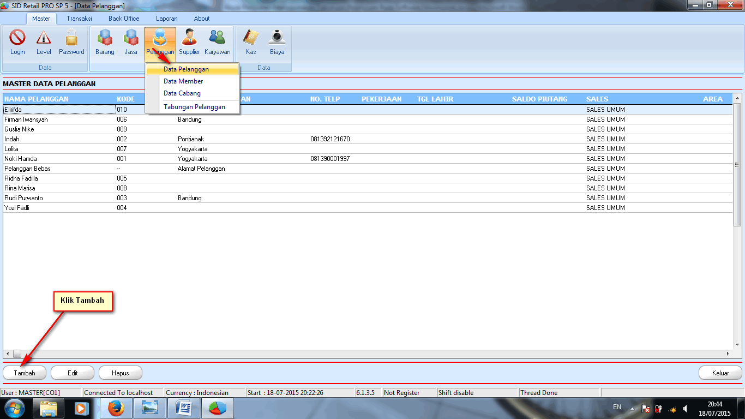Click the PEKERJAAN column header

pyautogui.click(x=382, y=99)
